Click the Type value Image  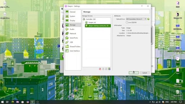[128, 28]
